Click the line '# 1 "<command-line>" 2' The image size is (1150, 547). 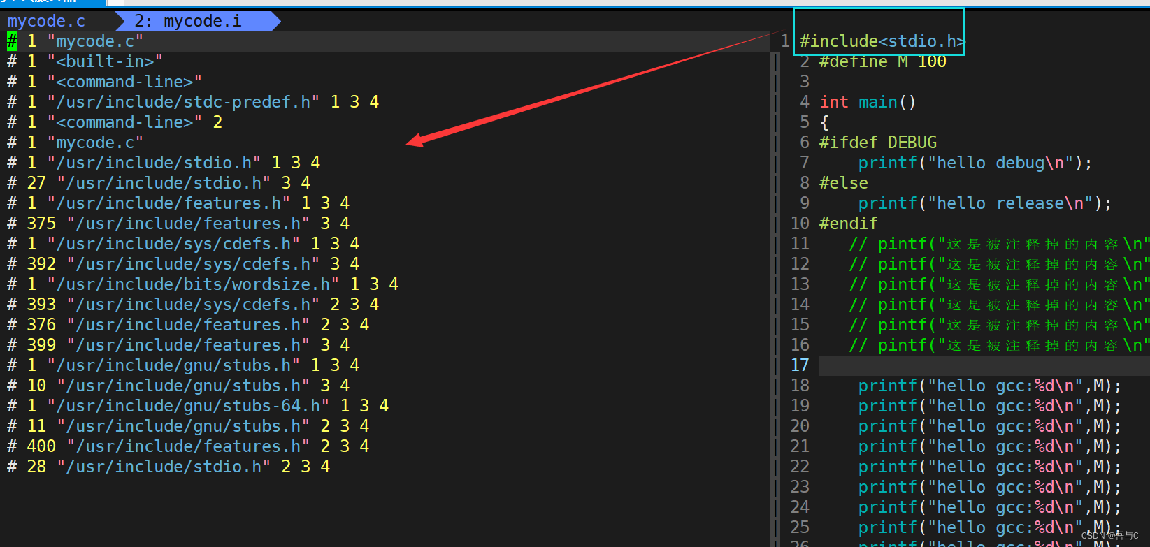coord(115,122)
